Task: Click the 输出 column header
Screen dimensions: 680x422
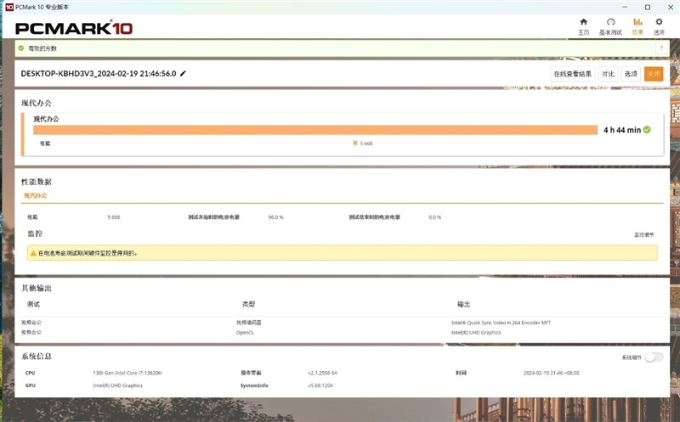Action: pos(463,305)
